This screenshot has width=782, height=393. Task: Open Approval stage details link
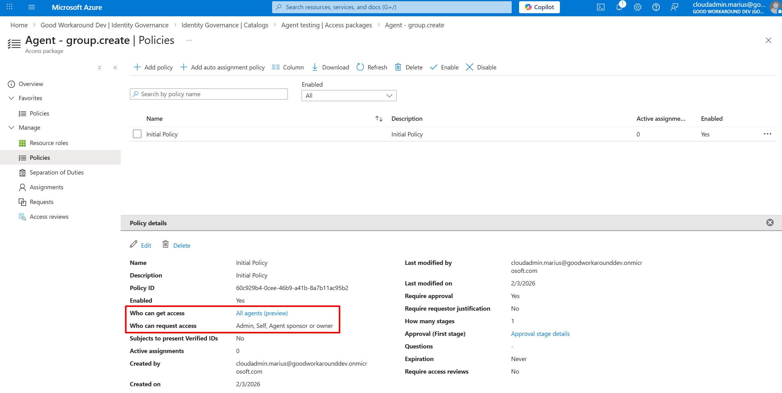click(540, 334)
